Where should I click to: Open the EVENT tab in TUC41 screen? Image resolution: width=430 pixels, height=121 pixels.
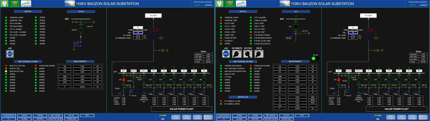24,116
